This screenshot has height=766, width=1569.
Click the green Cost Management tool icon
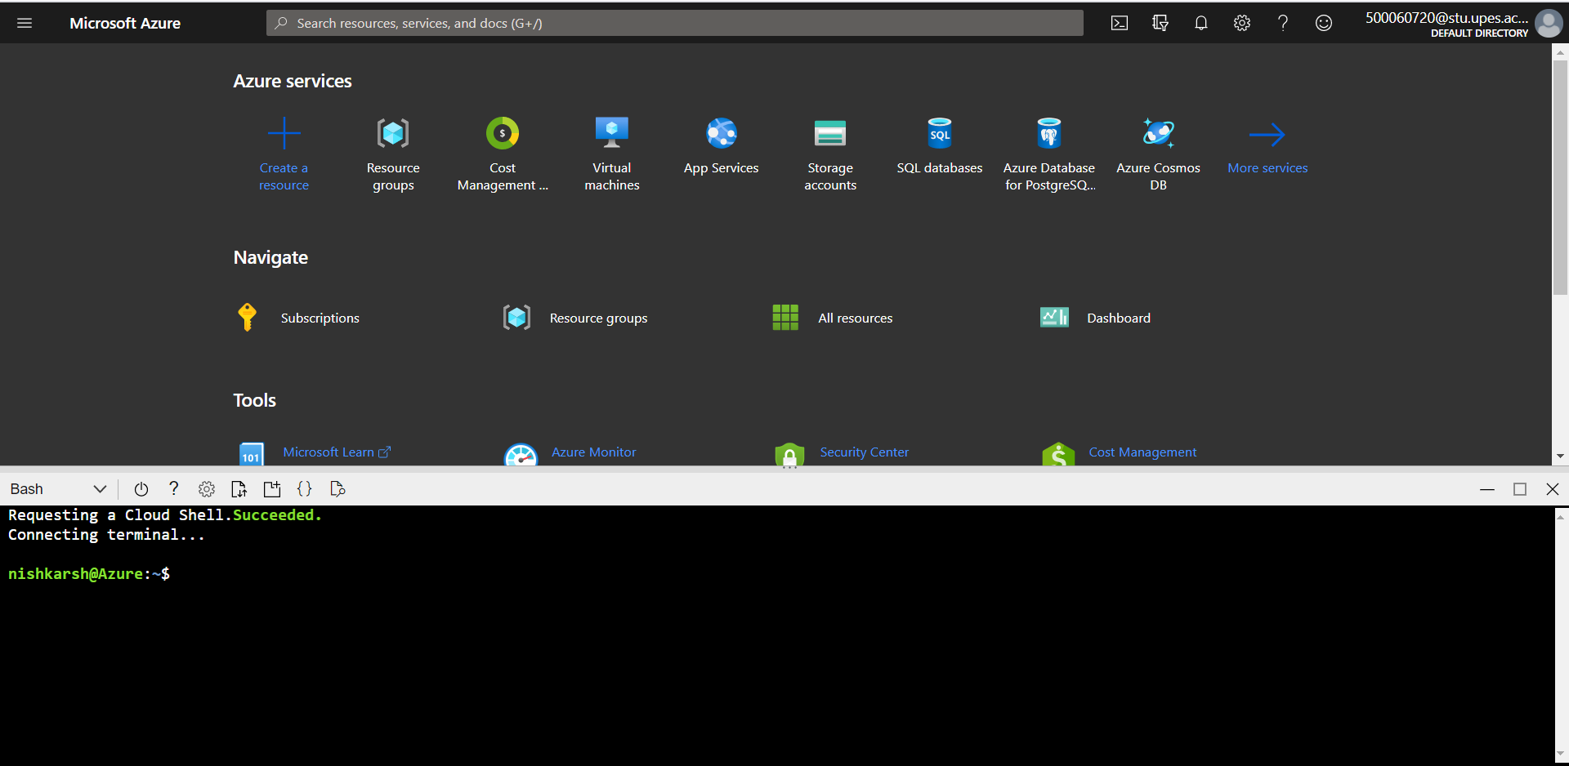click(1058, 454)
